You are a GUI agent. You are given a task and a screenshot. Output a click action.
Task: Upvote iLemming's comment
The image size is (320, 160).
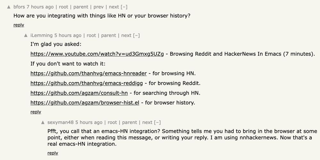(x=26, y=35)
